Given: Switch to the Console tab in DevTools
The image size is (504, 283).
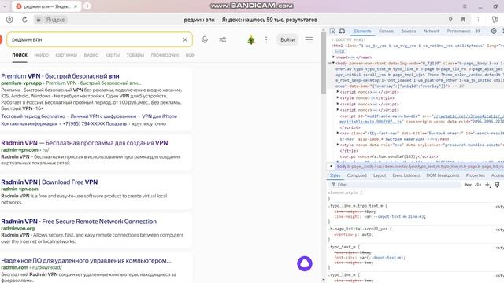Looking at the screenshot, I should pyautogui.click(x=386, y=31).
